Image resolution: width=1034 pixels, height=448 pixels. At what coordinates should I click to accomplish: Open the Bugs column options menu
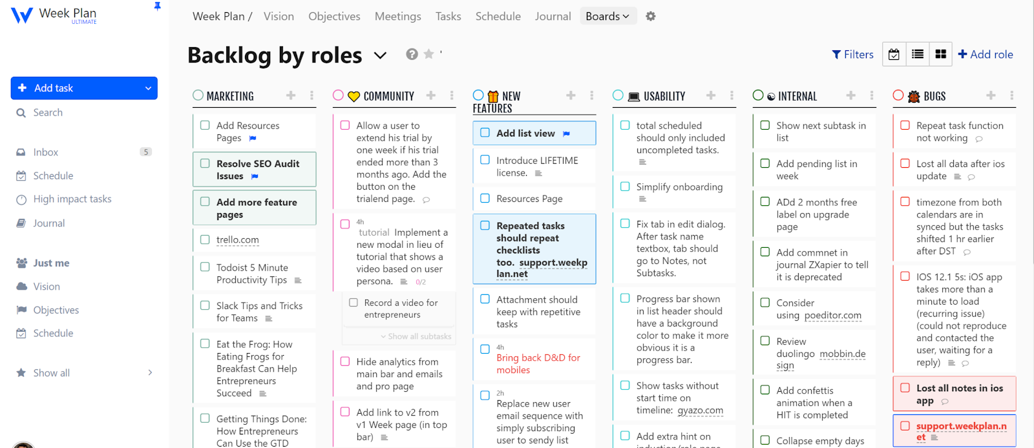1011,96
